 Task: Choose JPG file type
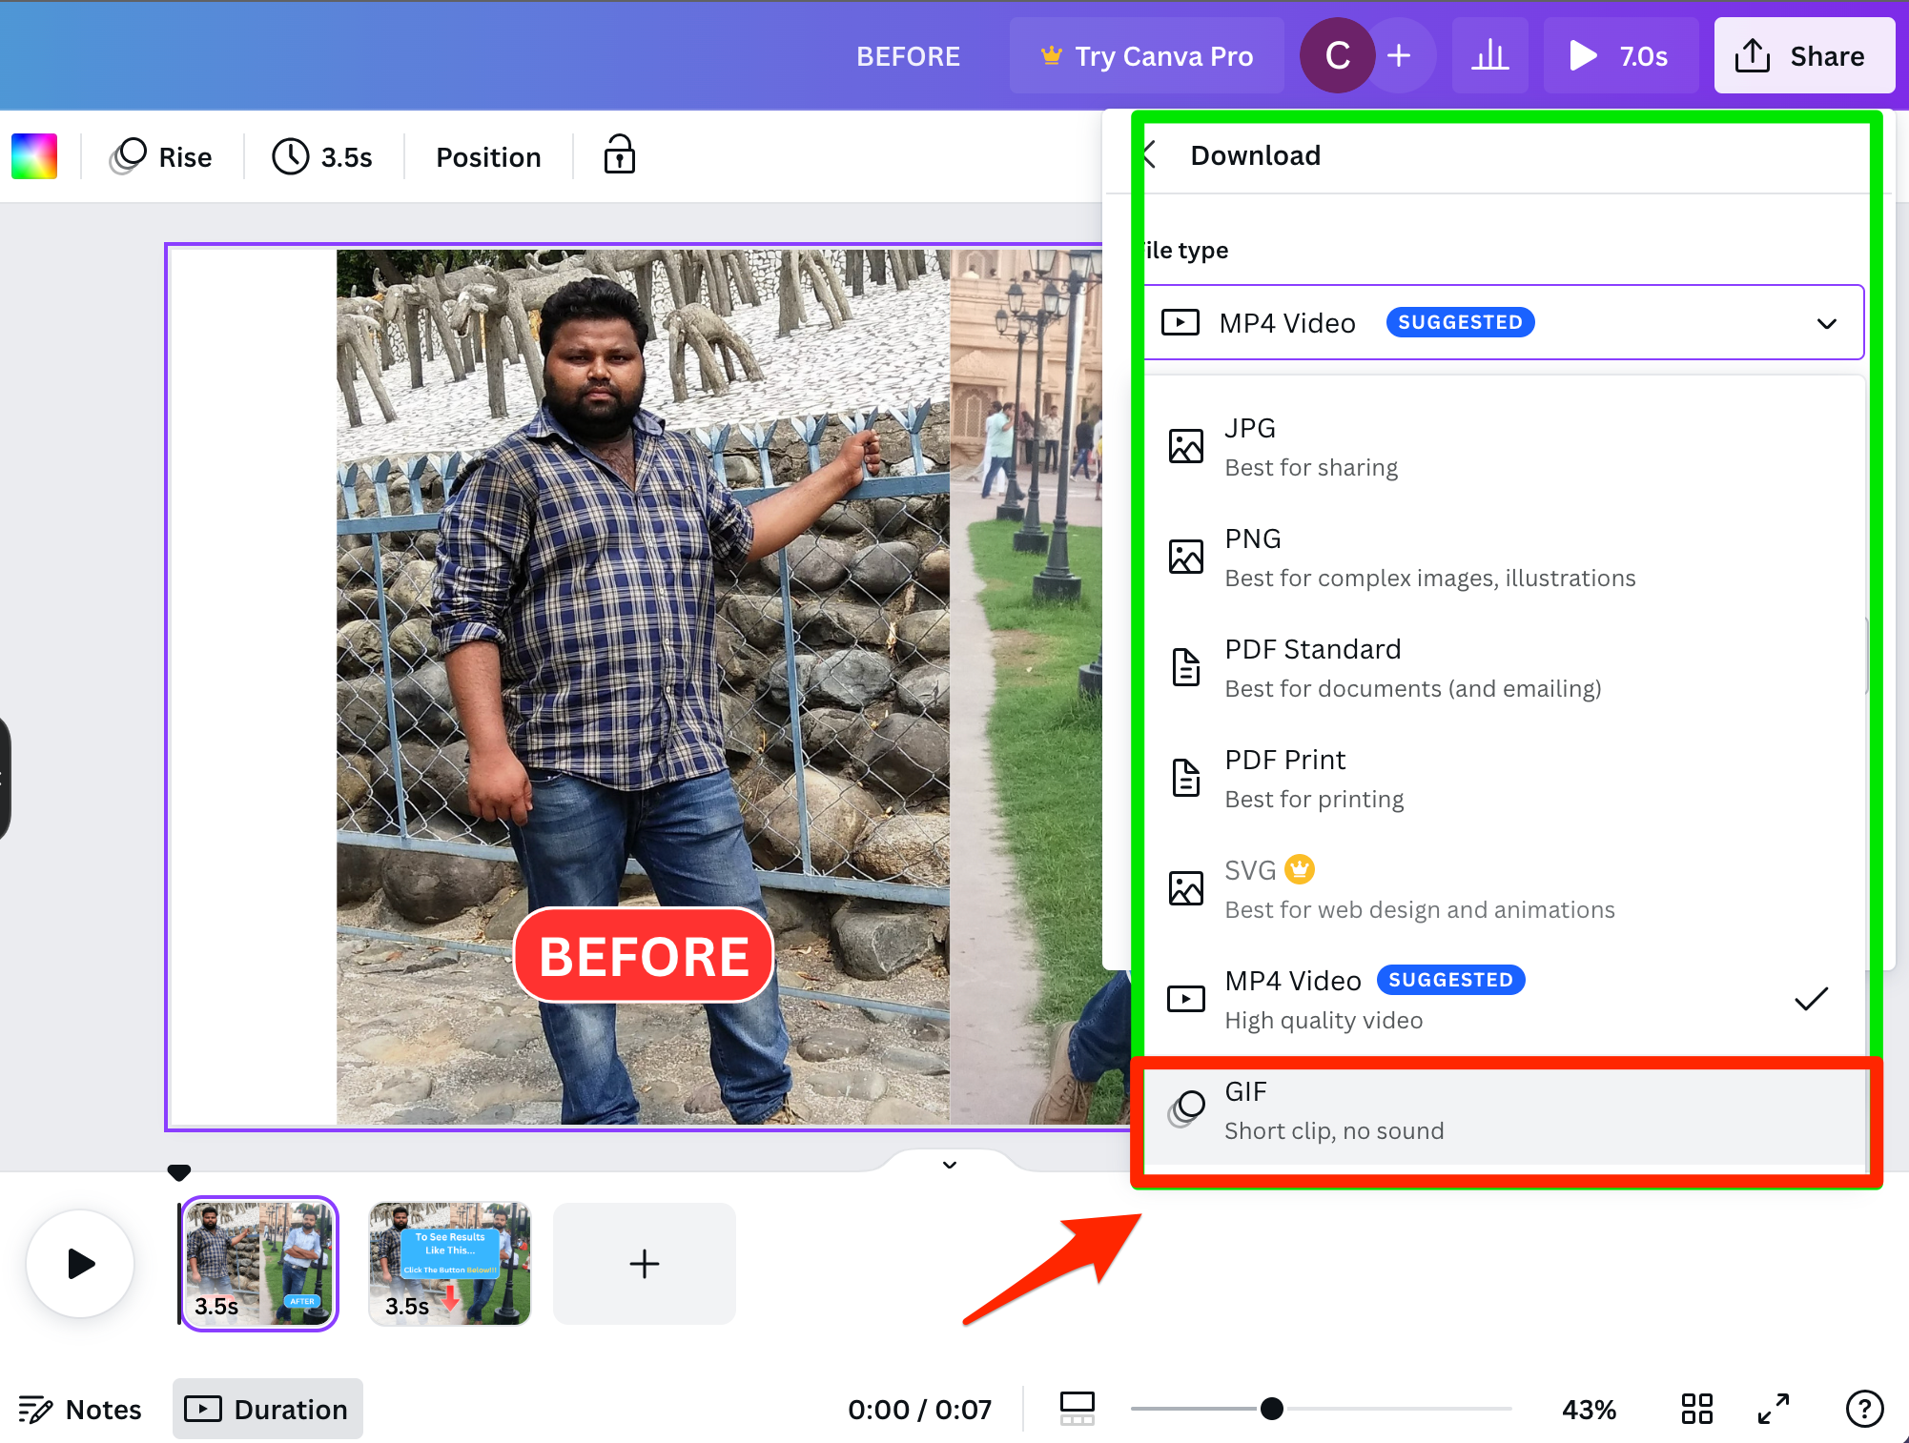pos(1503,446)
